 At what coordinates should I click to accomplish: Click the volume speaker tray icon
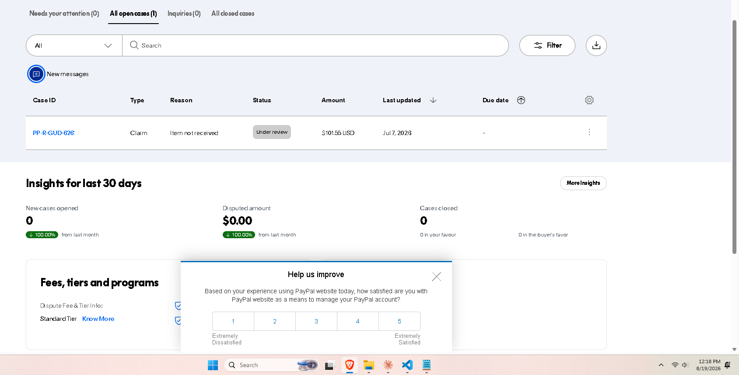[x=685, y=365]
